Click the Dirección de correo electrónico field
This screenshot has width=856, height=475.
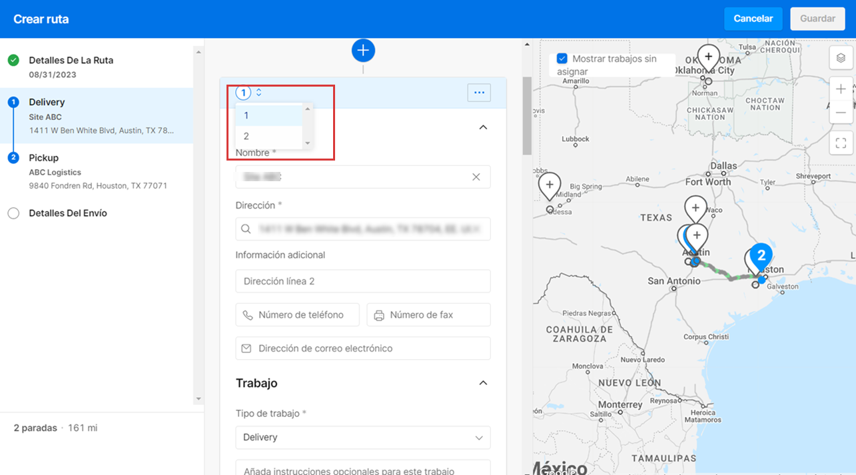coord(363,348)
